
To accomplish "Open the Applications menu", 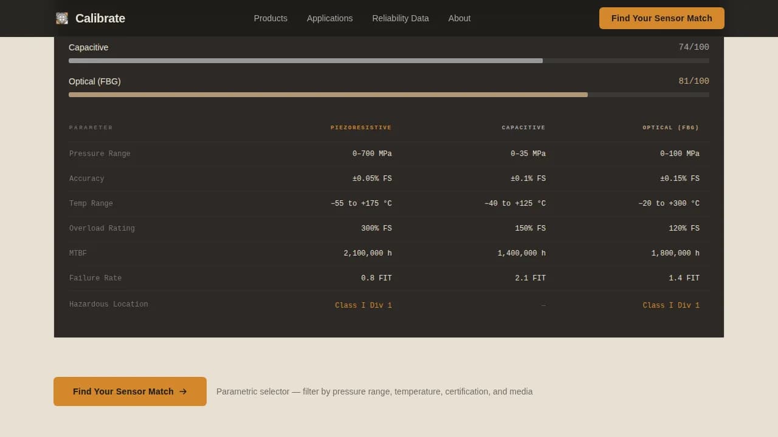I will click(330, 18).
